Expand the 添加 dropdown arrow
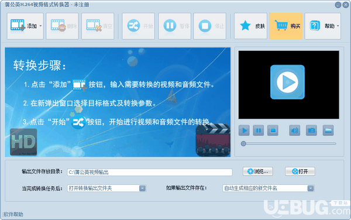The width and height of the screenshot is (351, 220). pyautogui.click(x=41, y=26)
